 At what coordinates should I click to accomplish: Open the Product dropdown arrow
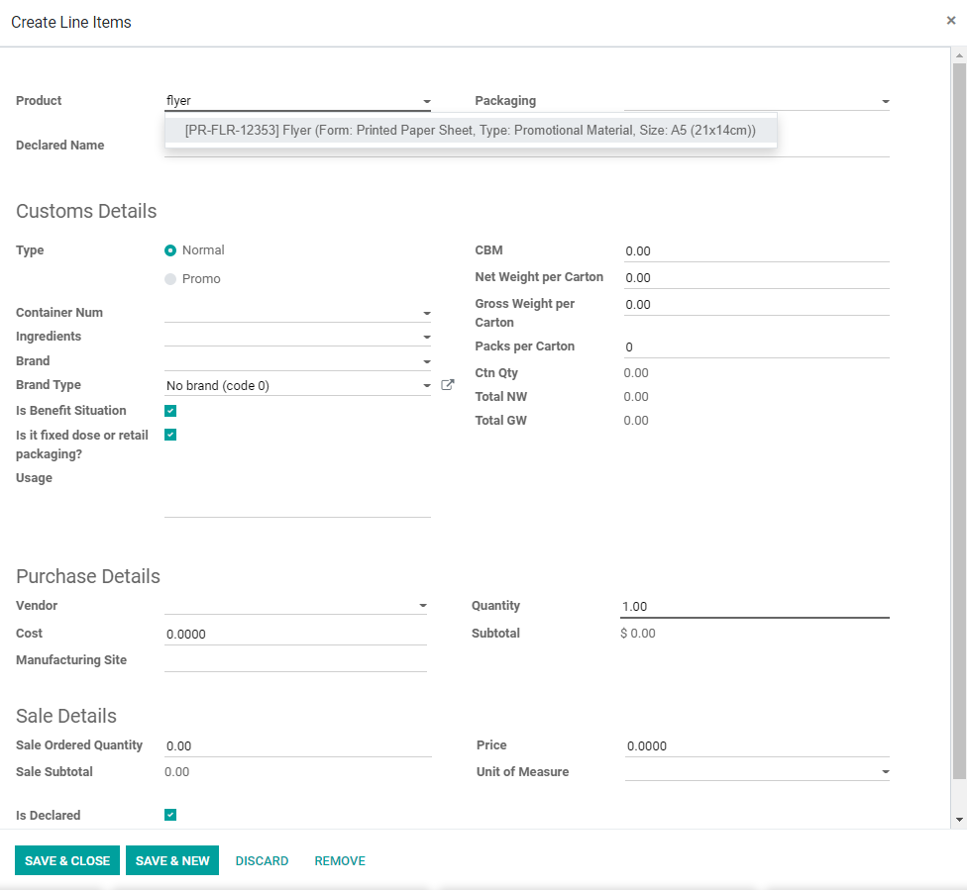[426, 101]
